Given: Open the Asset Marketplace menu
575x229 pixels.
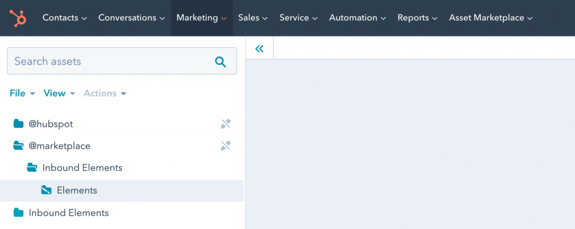Looking at the screenshot, I should (x=491, y=17).
